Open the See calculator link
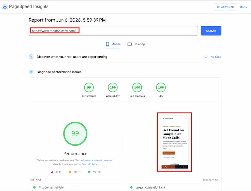This screenshot has height=191, width=251. [90, 164]
